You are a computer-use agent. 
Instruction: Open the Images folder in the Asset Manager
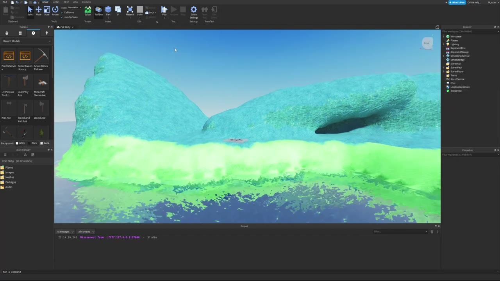(x=7, y=172)
